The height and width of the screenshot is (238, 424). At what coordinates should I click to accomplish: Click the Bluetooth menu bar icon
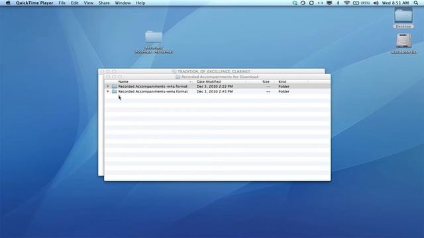[x=338, y=3]
